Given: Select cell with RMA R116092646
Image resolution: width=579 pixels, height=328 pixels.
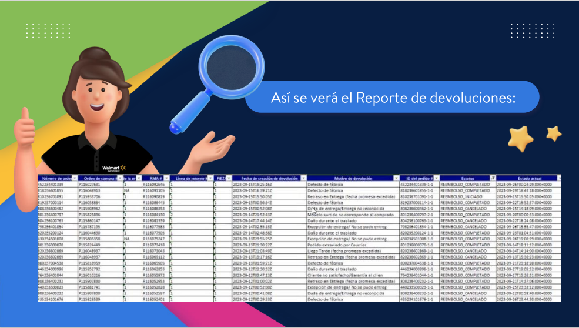Looking at the screenshot, I should point(154,184).
